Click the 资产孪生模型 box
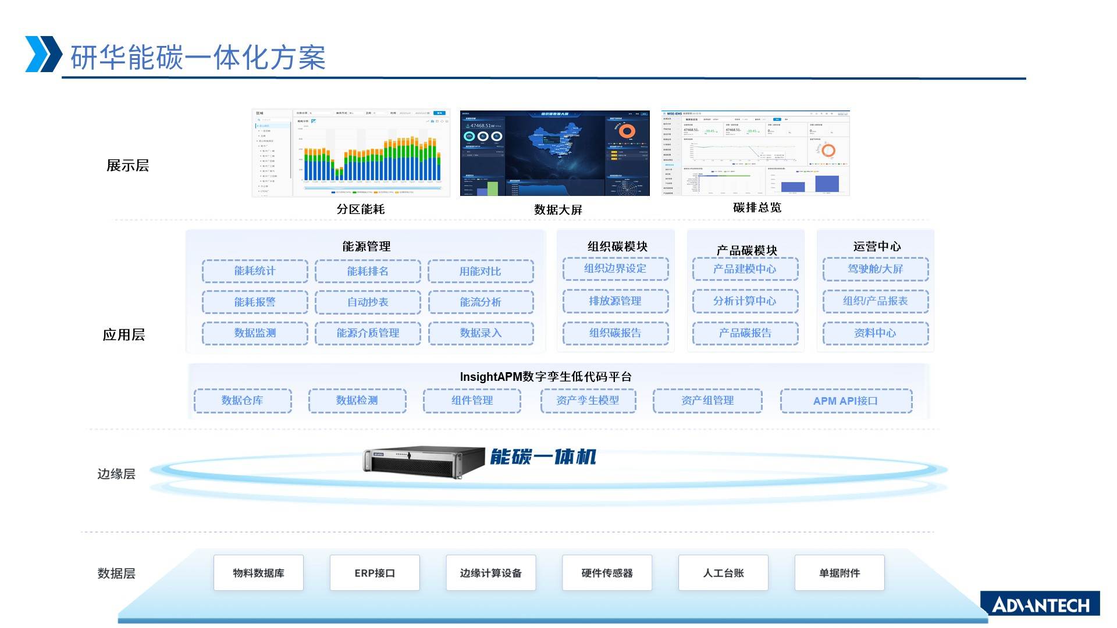Viewport: 1117px width, 628px height. 588,401
